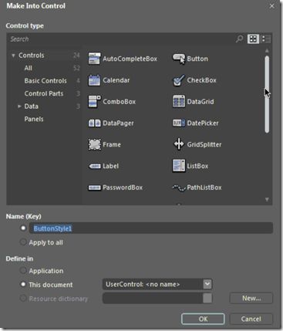Pick the Calendar control icon
283x331 pixels.
[x=94, y=80]
